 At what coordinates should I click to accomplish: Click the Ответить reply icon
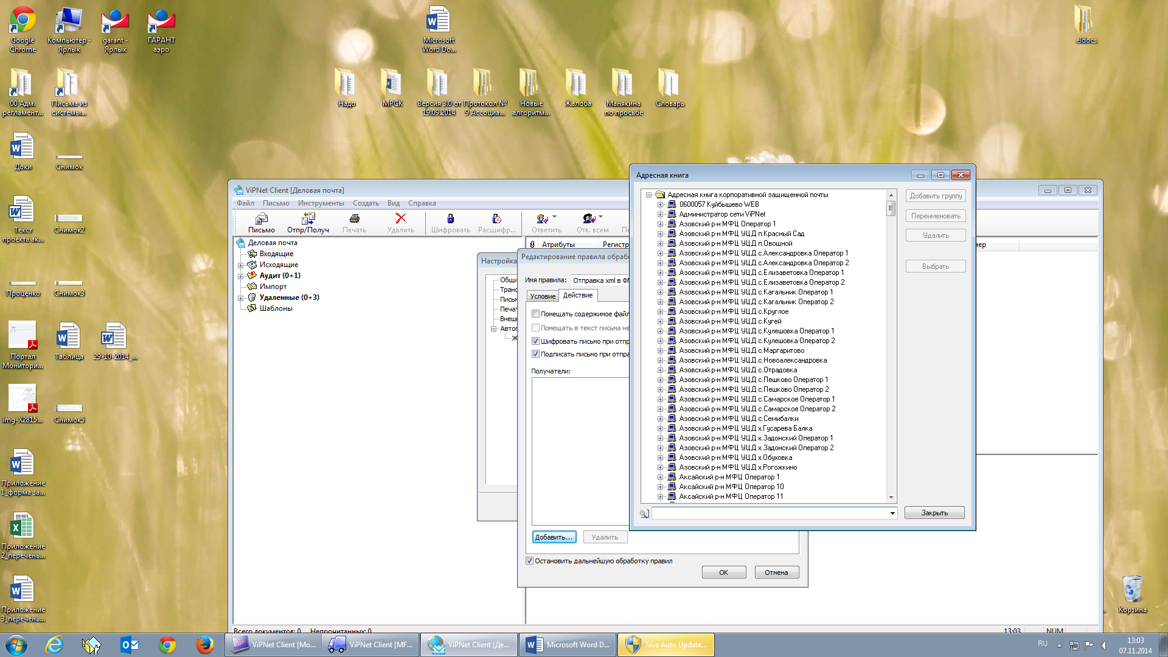tap(542, 219)
